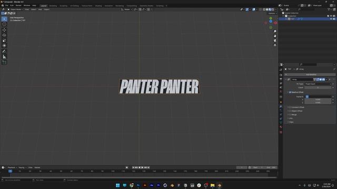The image size is (337, 189).
Task: Open the Fit Type dropdown
Action: click(318, 84)
